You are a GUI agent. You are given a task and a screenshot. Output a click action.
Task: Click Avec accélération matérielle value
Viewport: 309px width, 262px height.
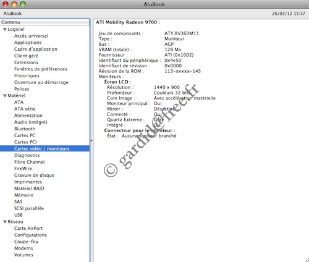[x=185, y=98]
